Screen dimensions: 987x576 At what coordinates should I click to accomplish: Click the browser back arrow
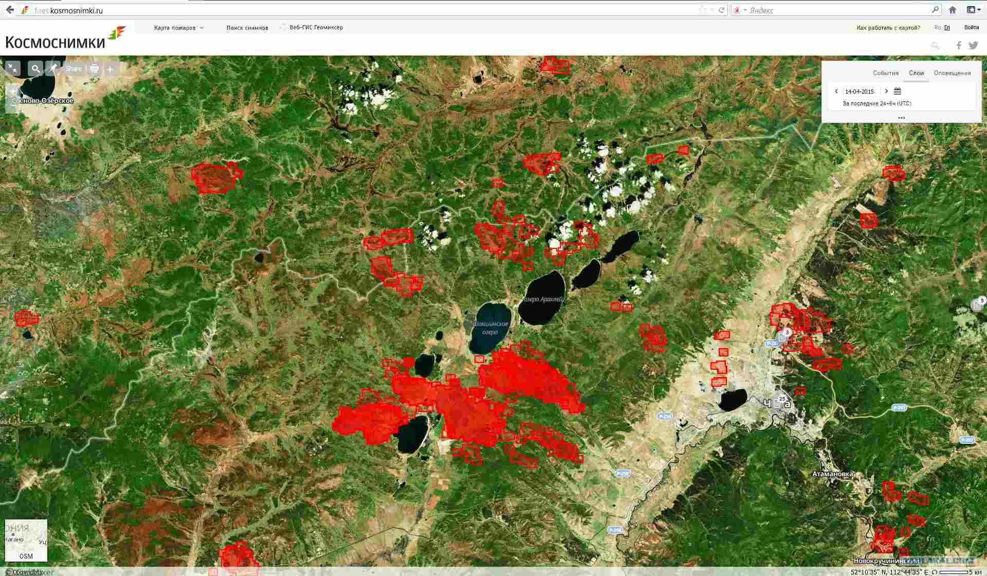[x=10, y=10]
